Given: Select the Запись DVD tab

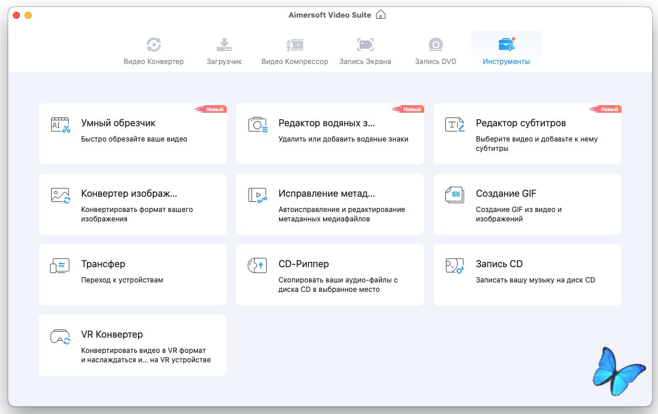Looking at the screenshot, I should tap(435, 51).
